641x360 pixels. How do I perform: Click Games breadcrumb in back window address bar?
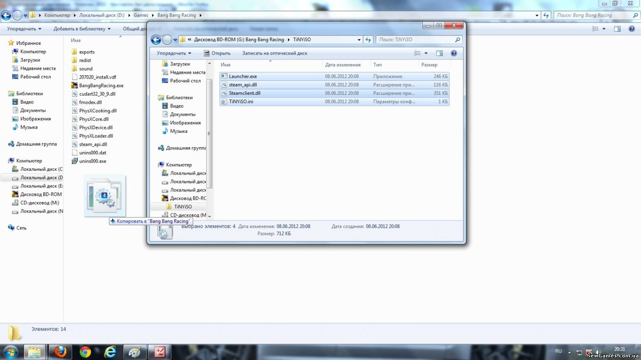point(141,15)
